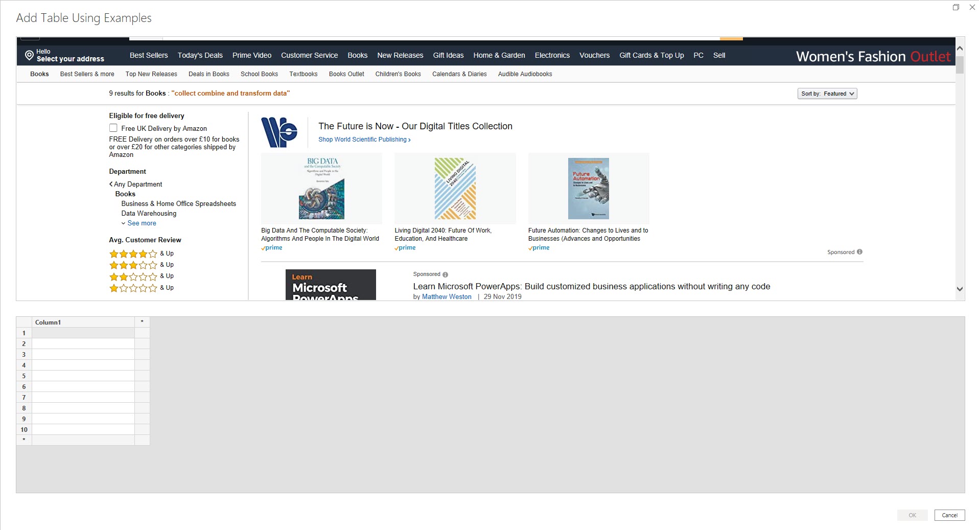Click the add column asterisk header in the table
Screen dimensions: 979x530
142,322
